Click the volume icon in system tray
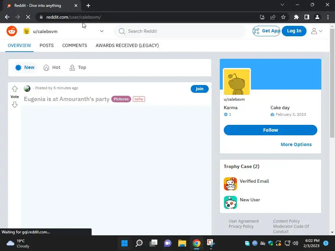The image size is (335, 251). pos(295,243)
